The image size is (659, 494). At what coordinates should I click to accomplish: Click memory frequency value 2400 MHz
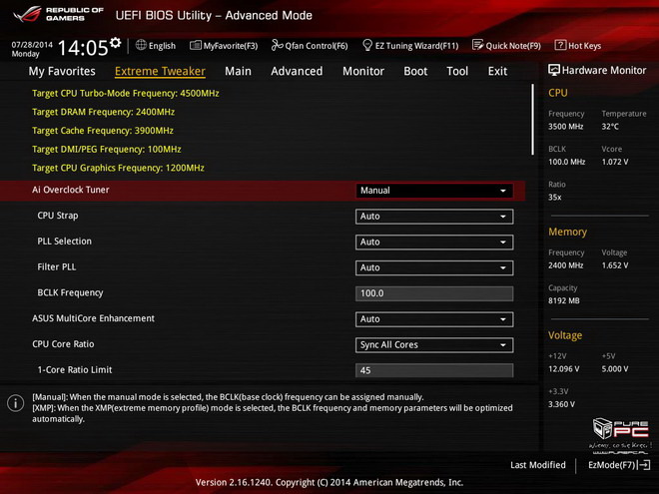click(x=566, y=265)
